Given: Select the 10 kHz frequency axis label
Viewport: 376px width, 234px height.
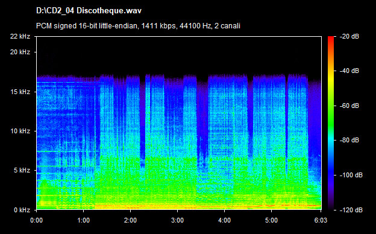Looking at the screenshot, I should coord(20,131).
